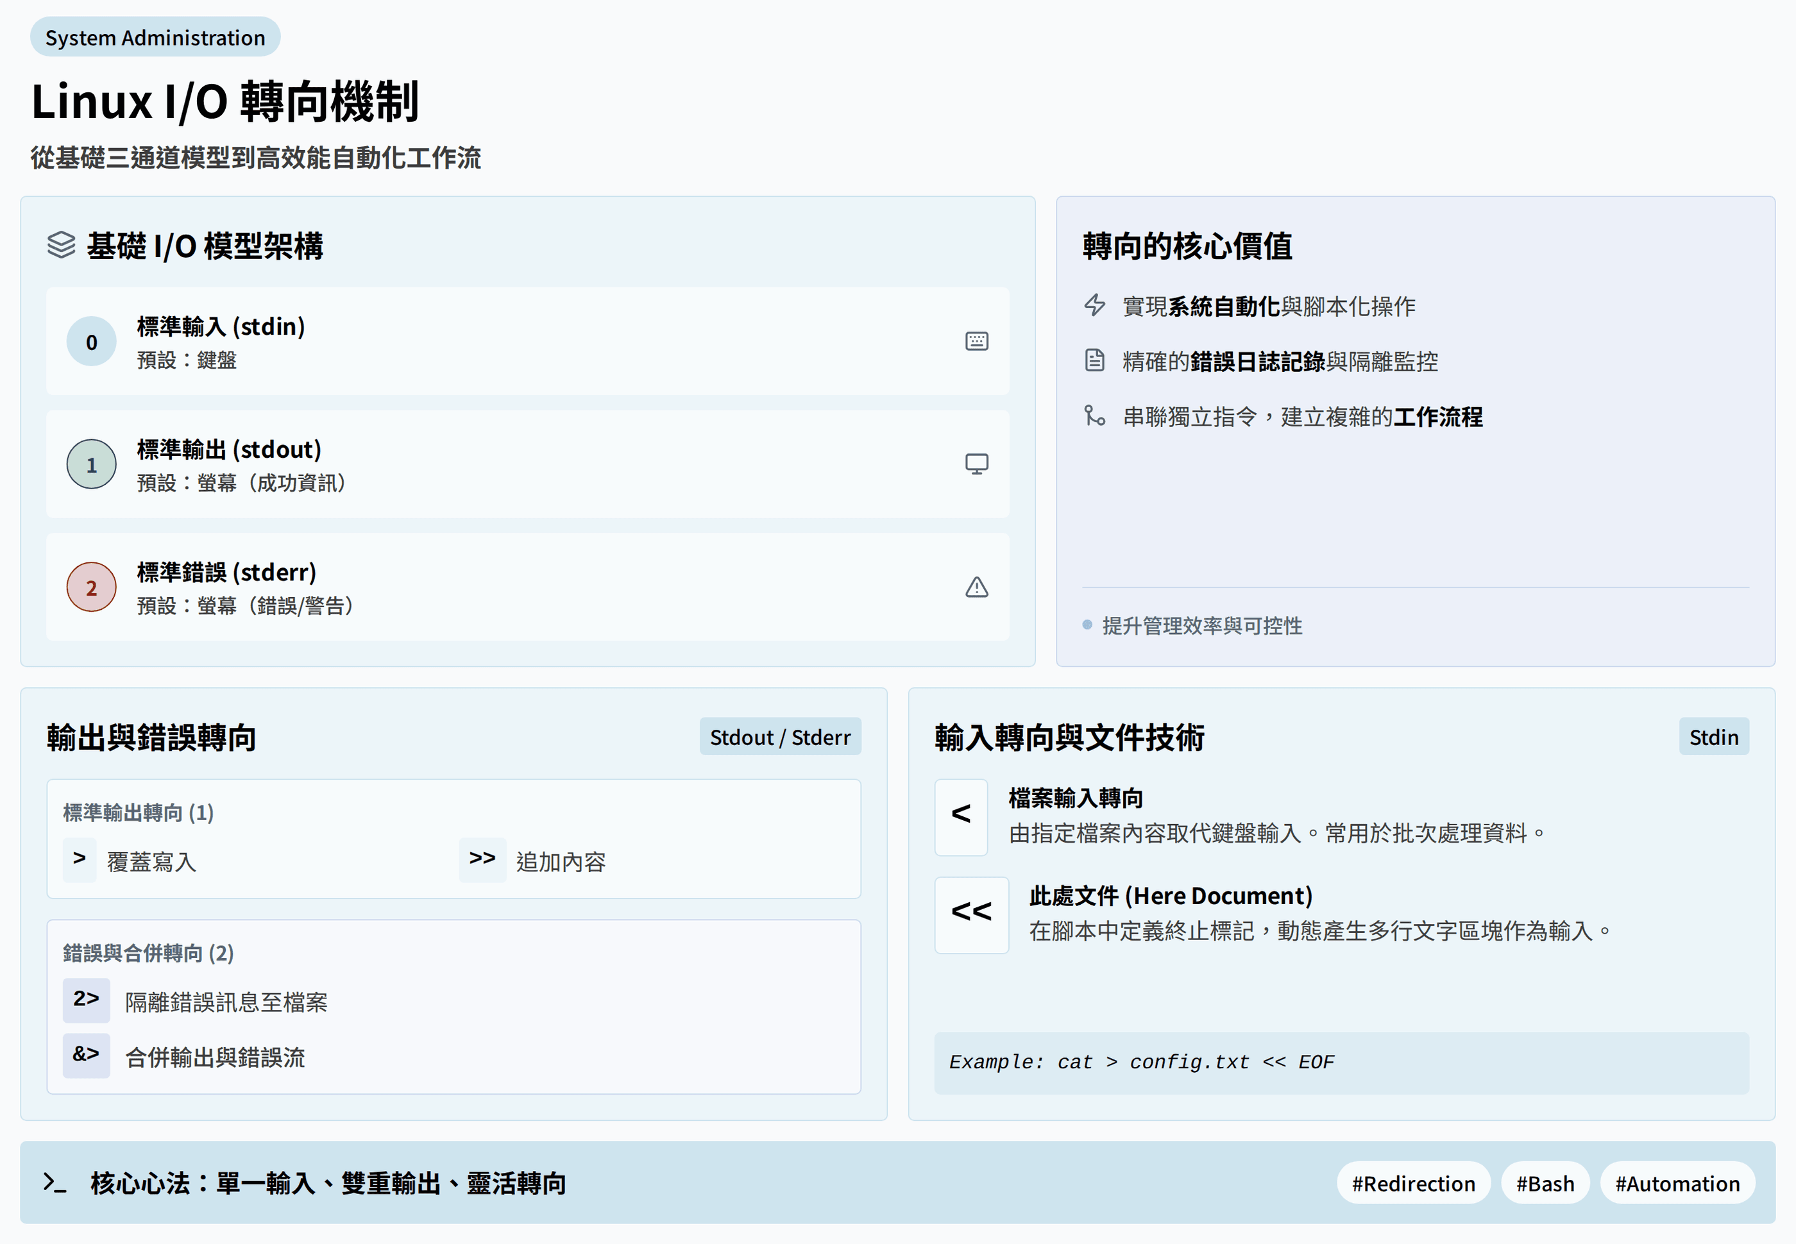The image size is (1796, 1244).
Task: Click the lightning bolt icon for 系統自動化
Action: (x=1094, y=305)
